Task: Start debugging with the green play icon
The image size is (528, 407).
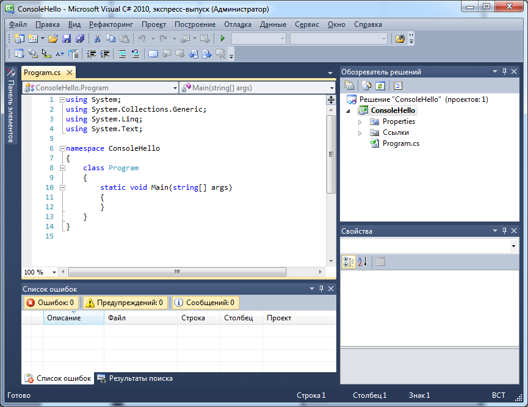Action: 222,38
